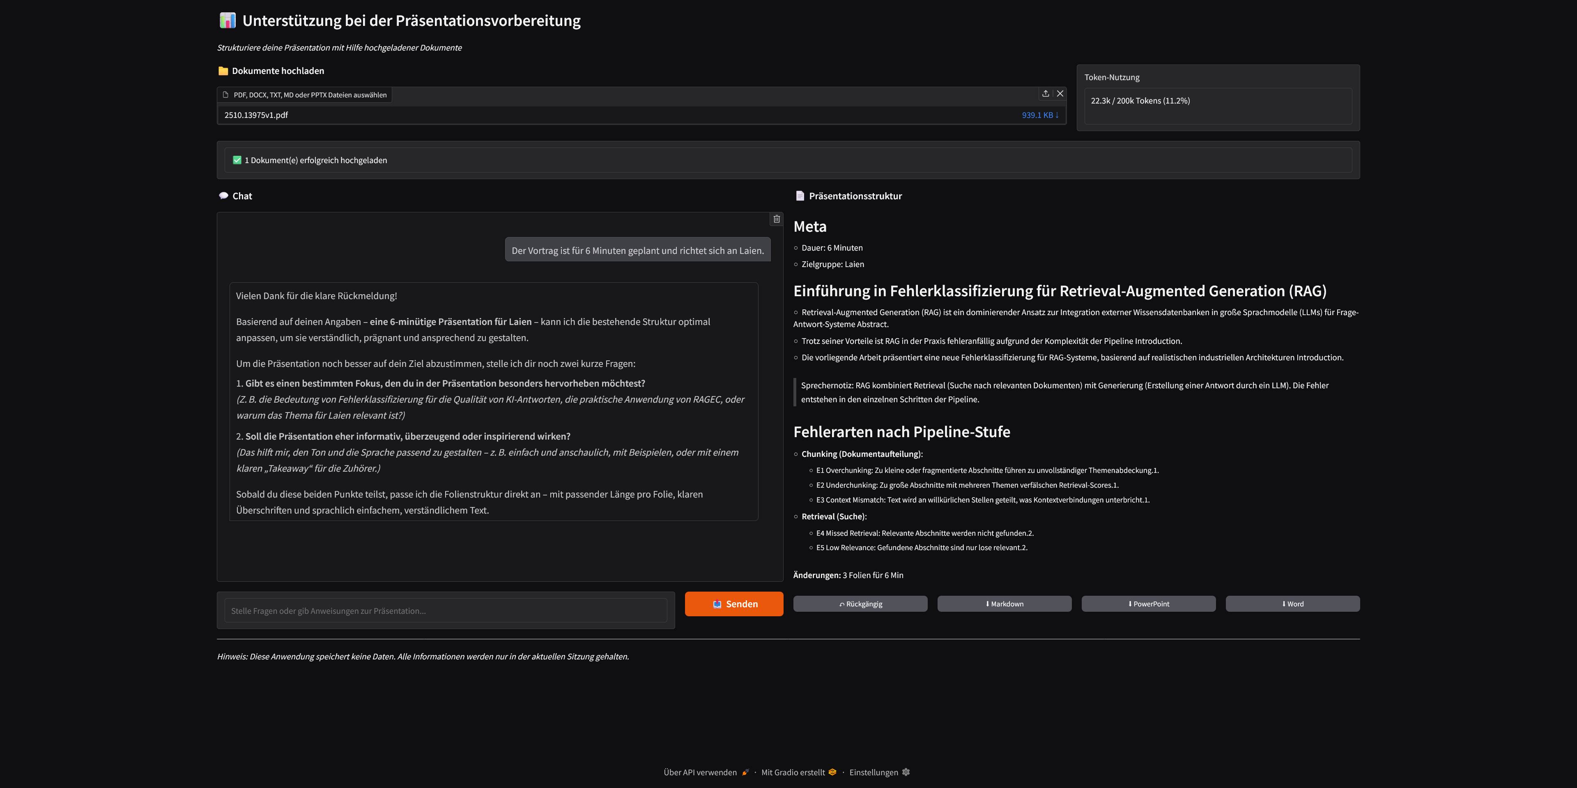This screenshot has width=1577, height=788.
Task: Click the Gradio logo in the footer
Action: [x=832, y=772]
